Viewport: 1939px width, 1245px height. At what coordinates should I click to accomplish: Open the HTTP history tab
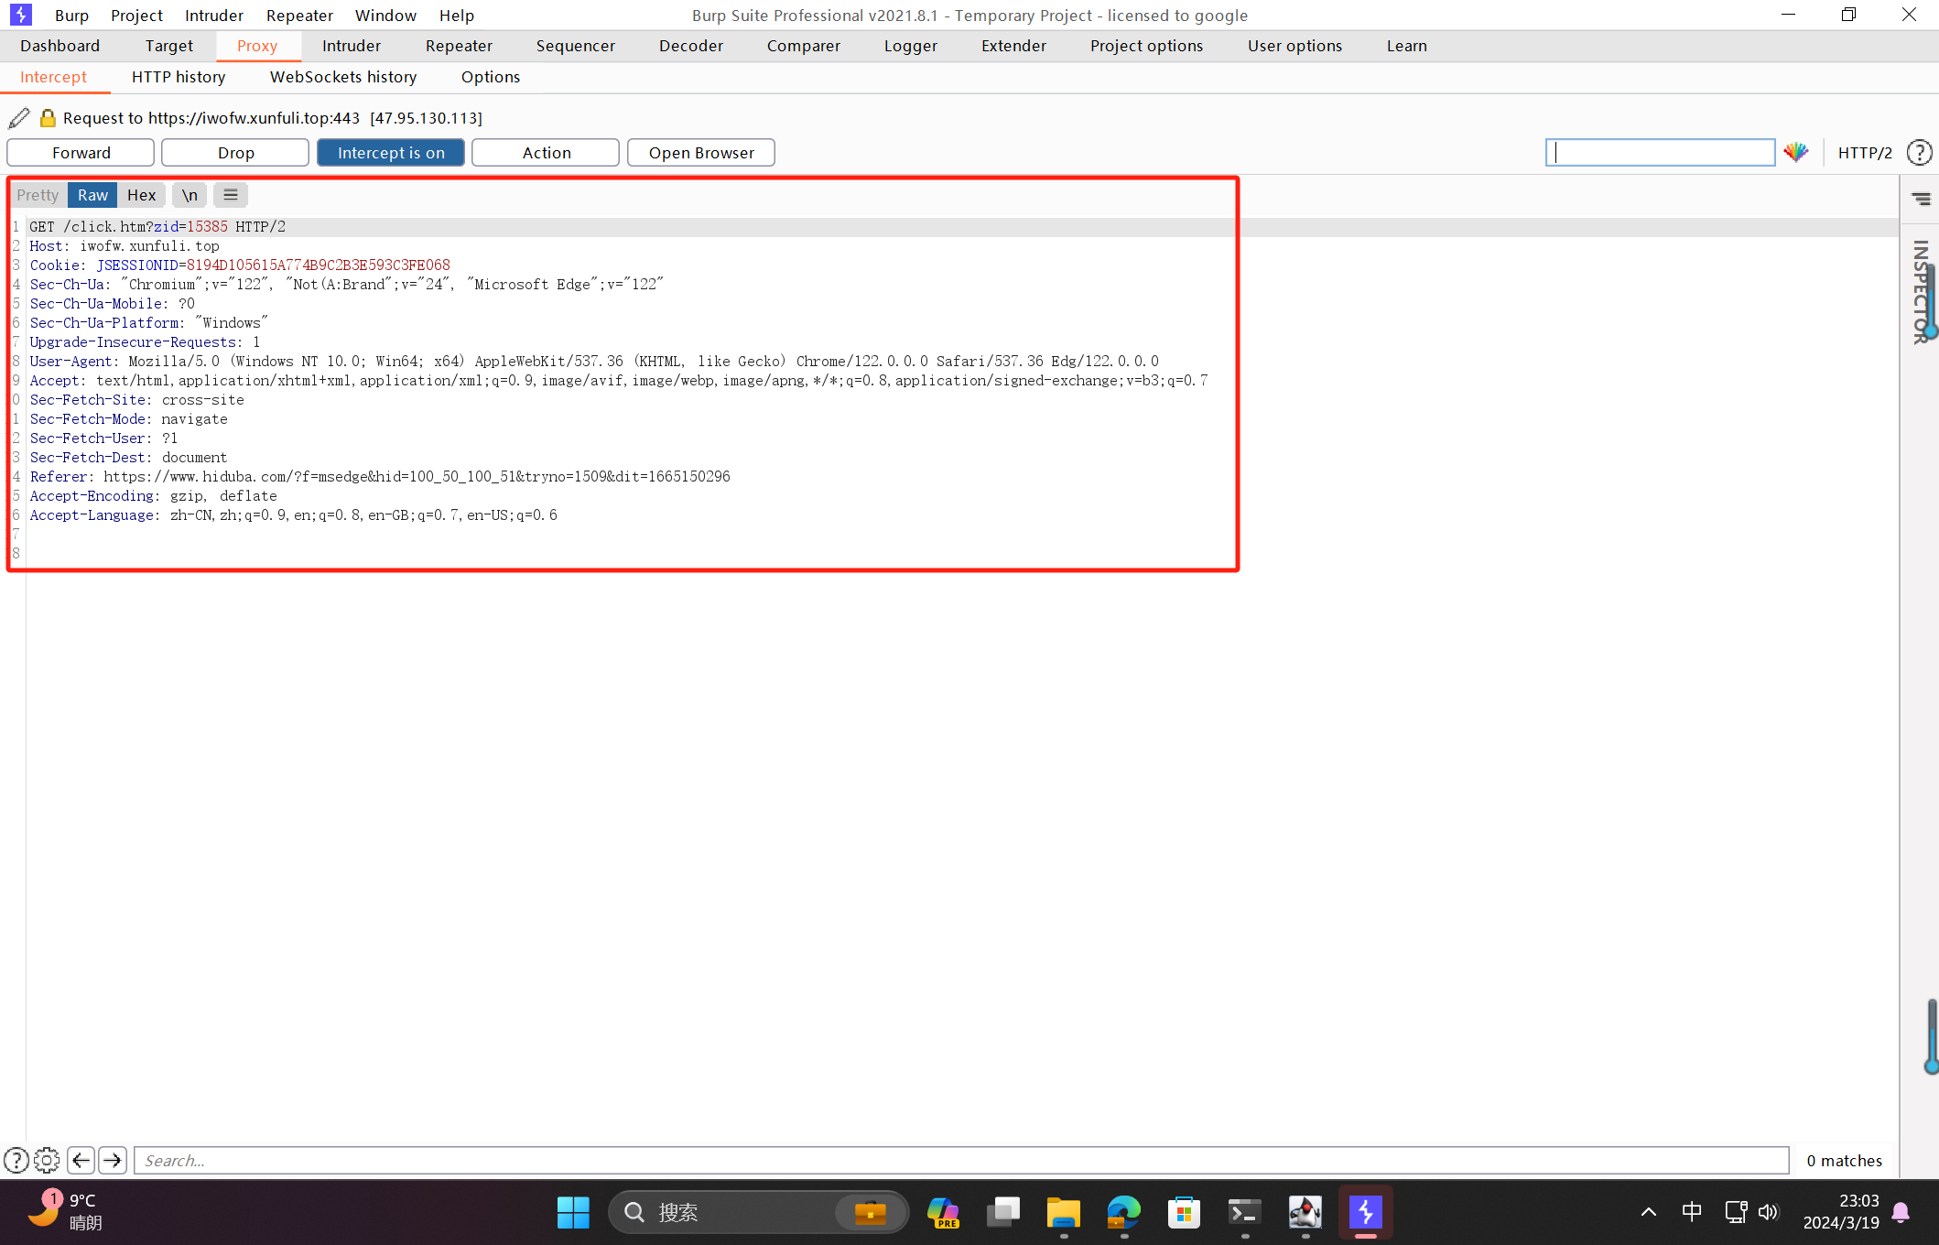tap(179, 77)
